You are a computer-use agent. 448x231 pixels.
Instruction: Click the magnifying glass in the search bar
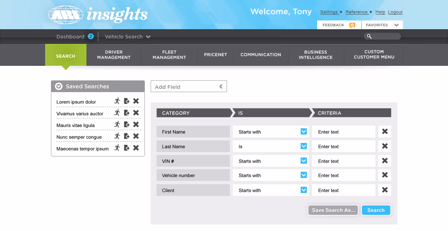[x=369, y=36]
